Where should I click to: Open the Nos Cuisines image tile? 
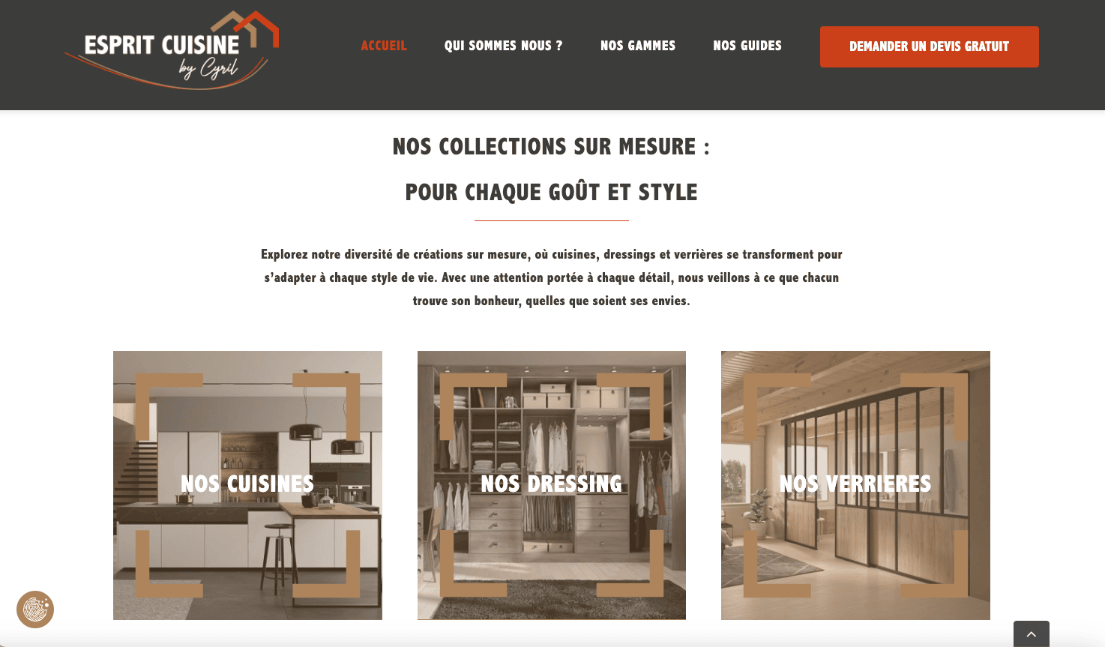tap(247, 485)
